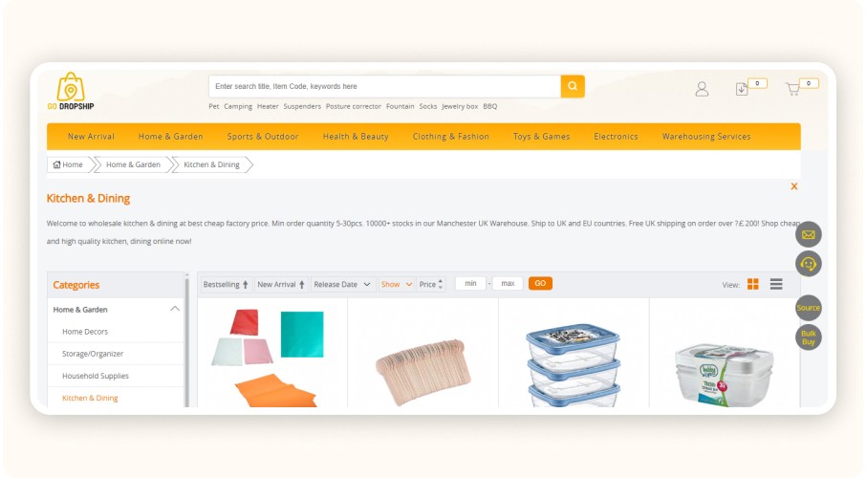Viewport: 867px width, 478px height.
Task: Open the wooden spoons product thumbnail
Action: (x=423, y=371)
